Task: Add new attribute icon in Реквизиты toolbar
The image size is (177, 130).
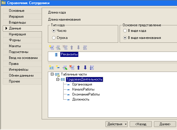Action: pyautogui.click(x=51, y=47)
